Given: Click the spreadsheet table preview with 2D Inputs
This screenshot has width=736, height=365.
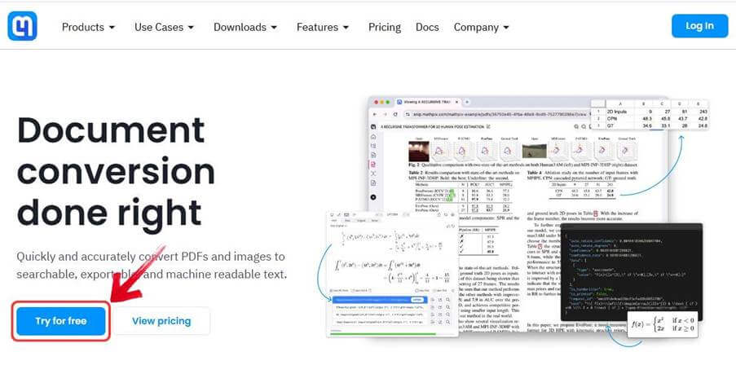Looking at the screenshot, I should coord(650,115).
